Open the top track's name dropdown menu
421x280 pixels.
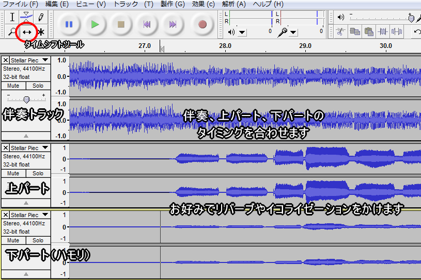45,60
